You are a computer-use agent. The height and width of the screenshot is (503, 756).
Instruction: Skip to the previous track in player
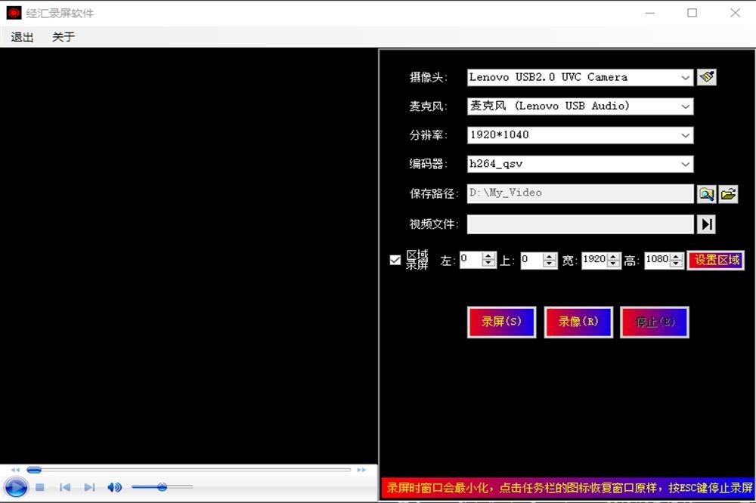(65, 488)
